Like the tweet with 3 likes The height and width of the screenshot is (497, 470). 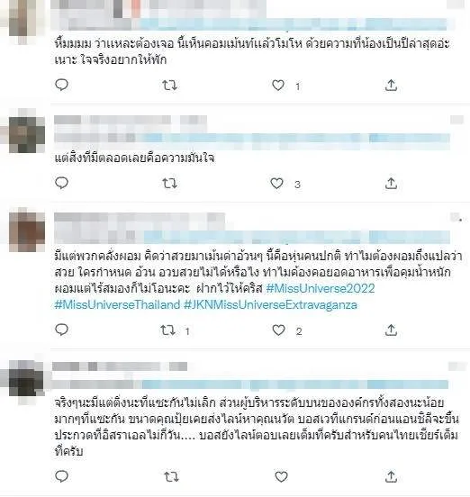(x=276, y=183)
